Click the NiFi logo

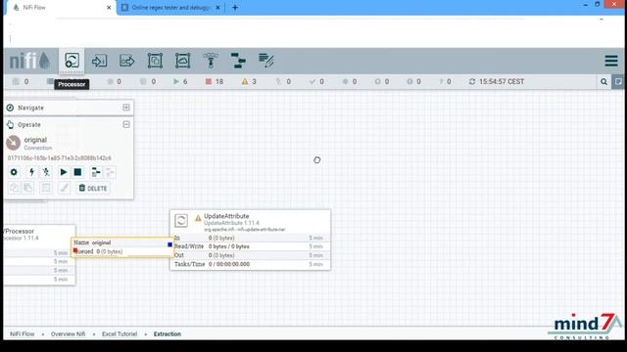click(x=30, y=61)
